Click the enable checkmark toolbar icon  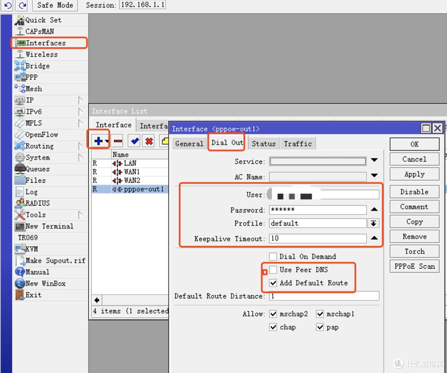pos(134,141)
